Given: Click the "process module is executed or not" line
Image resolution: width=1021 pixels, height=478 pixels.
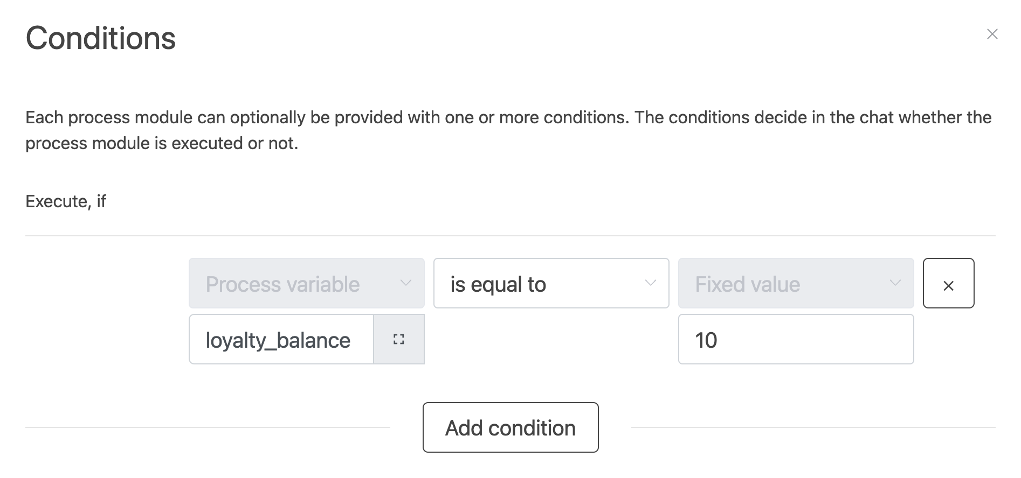Looking at the screenshot, I should [x=162, y=143].
